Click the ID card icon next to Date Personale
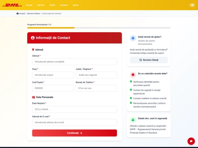Image resolution: width=198 pixels, height=148 pixels. coord(33,97)
